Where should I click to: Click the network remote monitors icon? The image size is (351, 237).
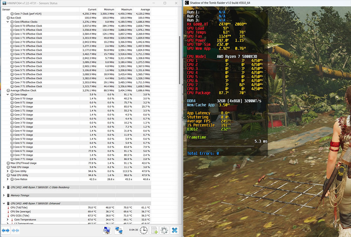[x=119, y=230]
